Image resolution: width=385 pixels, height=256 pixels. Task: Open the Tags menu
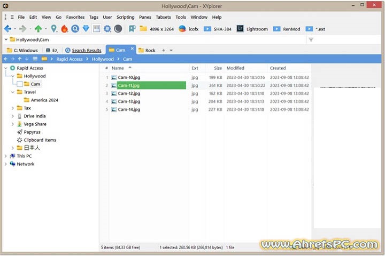pyautogui.click(x=94, y=17)
